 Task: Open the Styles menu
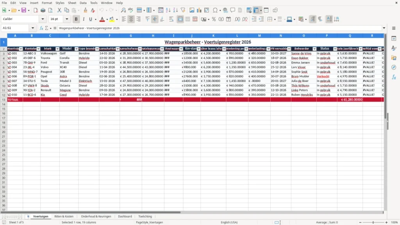click(x=60, y=3)
